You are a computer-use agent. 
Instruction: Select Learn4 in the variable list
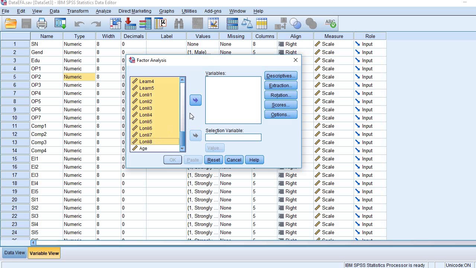(x=155, y=81)
